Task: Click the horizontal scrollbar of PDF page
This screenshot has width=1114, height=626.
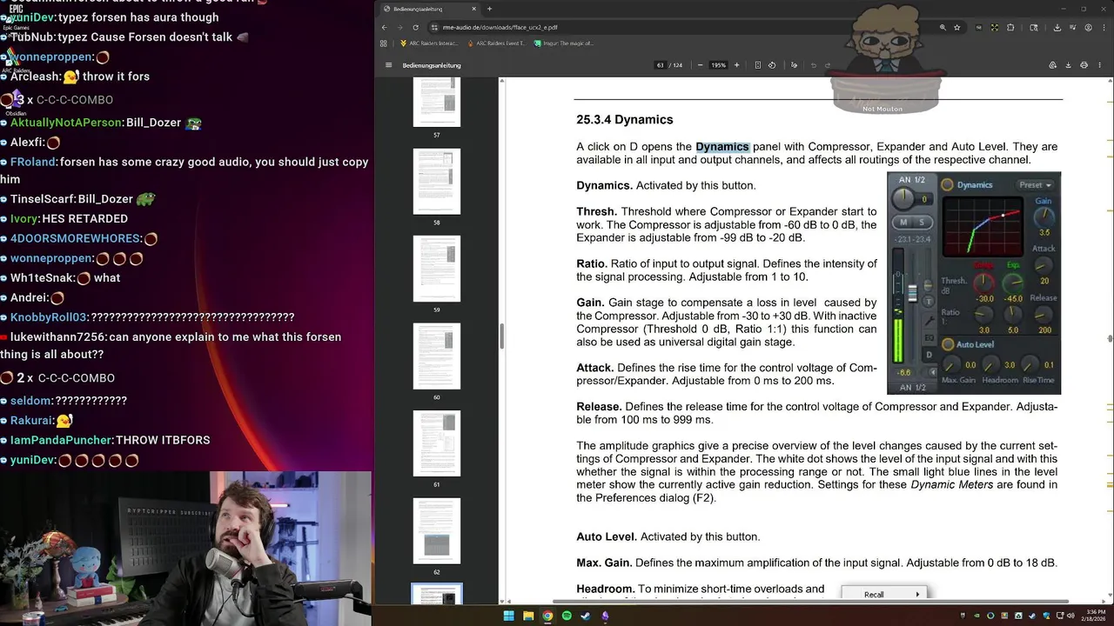Action: point(810,601)
